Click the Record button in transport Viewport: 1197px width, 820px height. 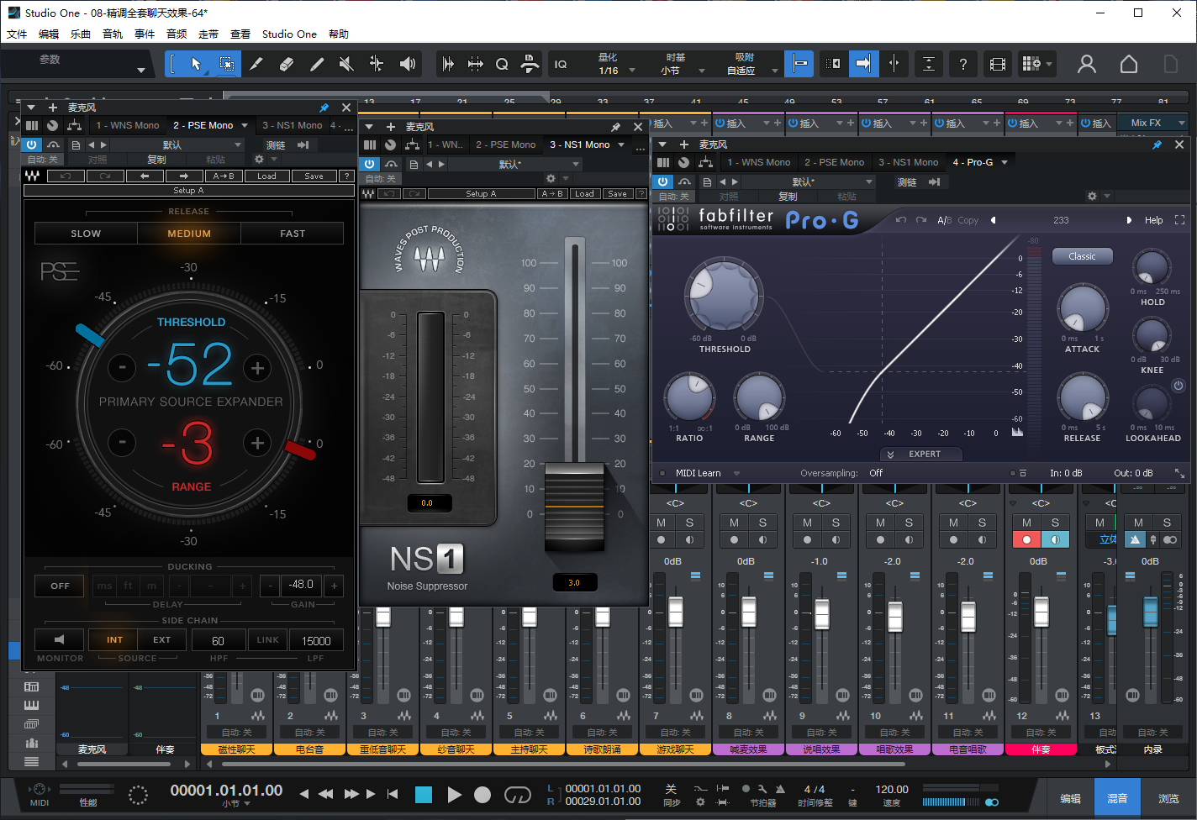(482, 795)
